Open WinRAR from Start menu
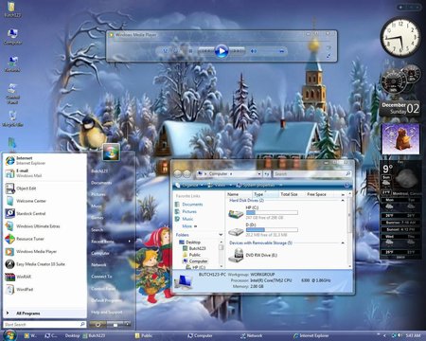The image size is (426, 341). coord(44,277)
